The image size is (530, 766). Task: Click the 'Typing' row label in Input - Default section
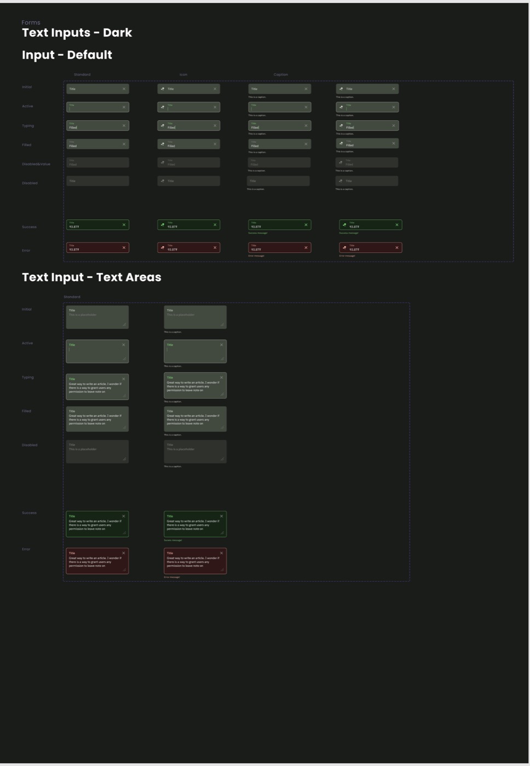[28, 126]
